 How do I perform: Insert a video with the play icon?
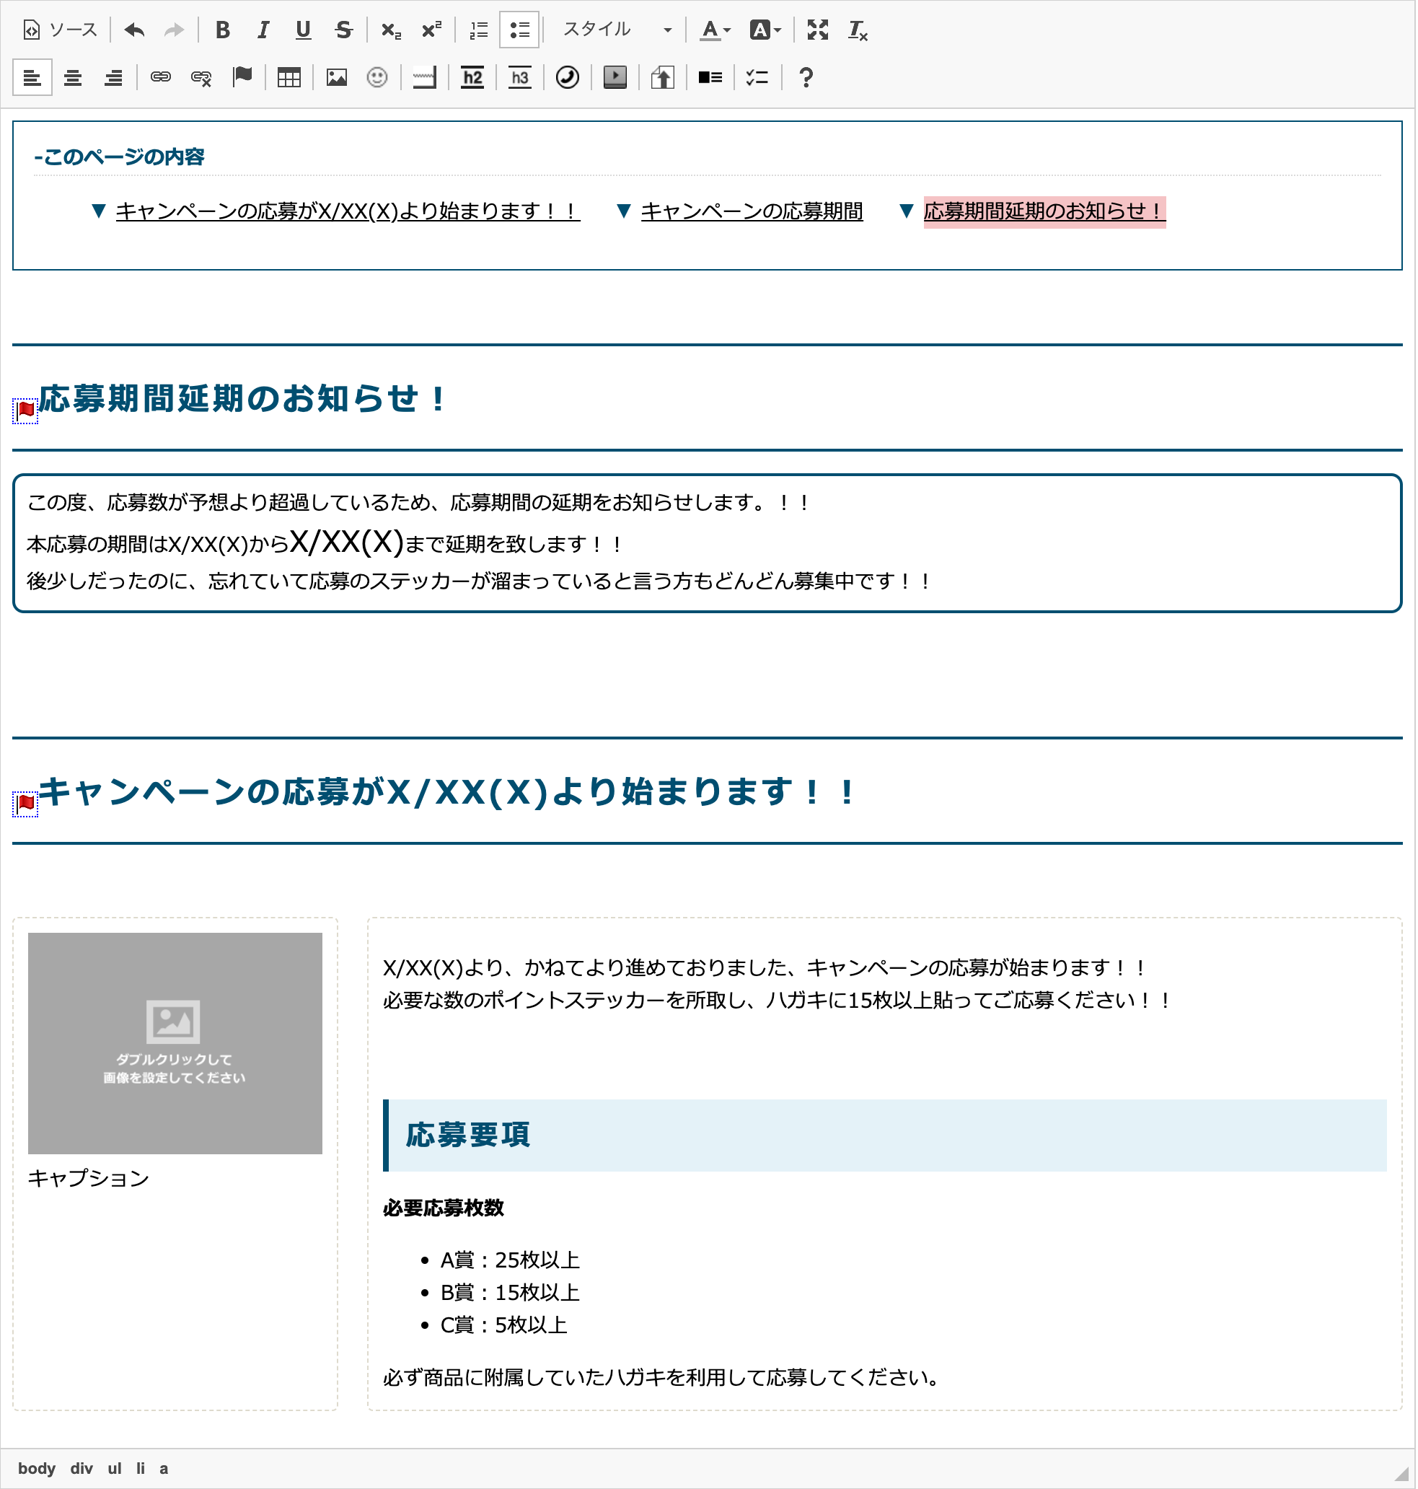(x=615, y=77)
